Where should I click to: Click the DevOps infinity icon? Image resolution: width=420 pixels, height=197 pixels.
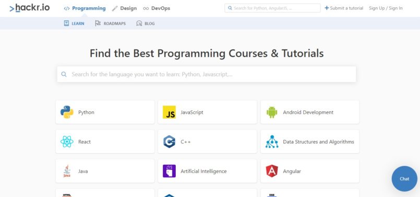tap(146, 8)
